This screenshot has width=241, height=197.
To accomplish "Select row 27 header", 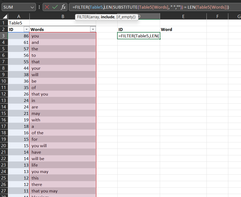I will point(4,191).
